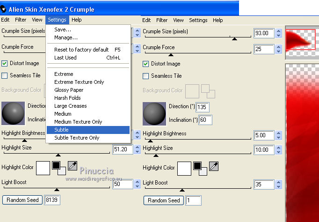This screenshot has height=222, width=319.
Task: Open the right window Help menu
Action: (217, 20)
